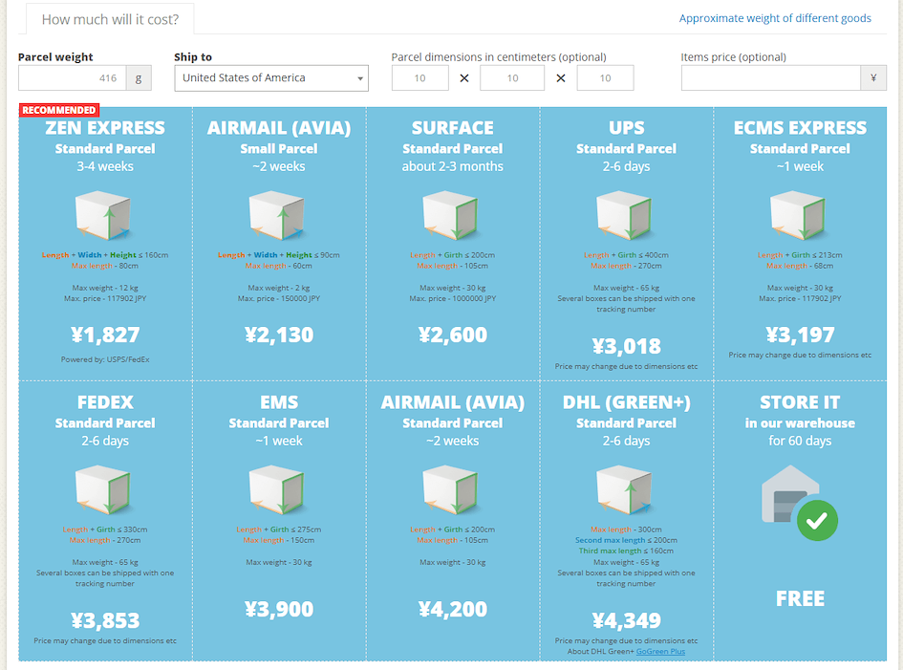
Task: Select the How much will it cost tab
Action: (x=109, y=19)
